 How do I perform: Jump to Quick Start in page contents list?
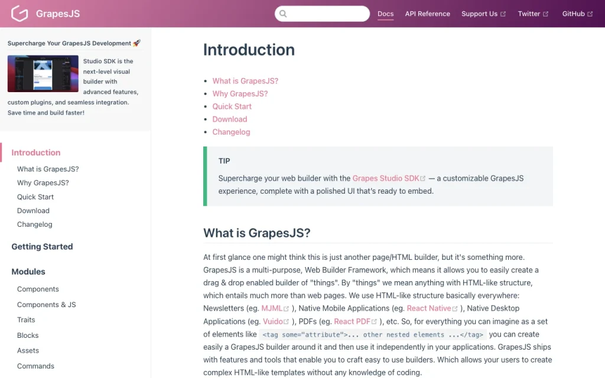[x=232, y=106]
